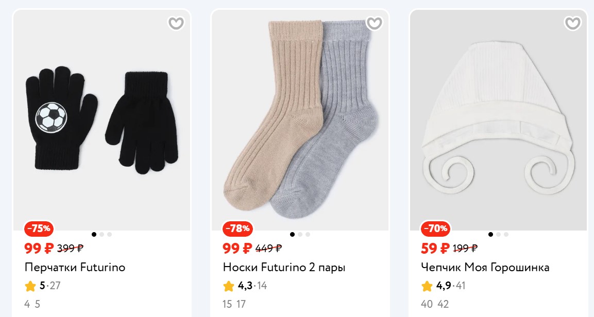Show second photo of socks via carousel dot

[300, 235]
